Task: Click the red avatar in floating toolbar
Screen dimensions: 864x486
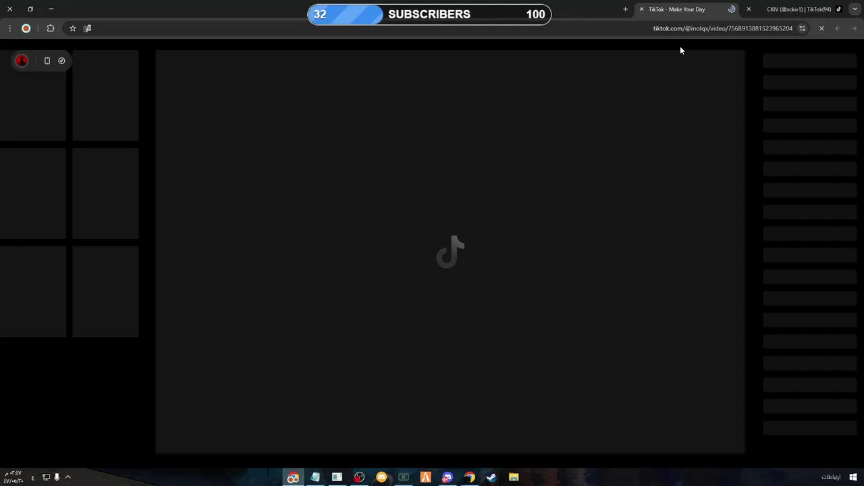Action: point(22,61)
